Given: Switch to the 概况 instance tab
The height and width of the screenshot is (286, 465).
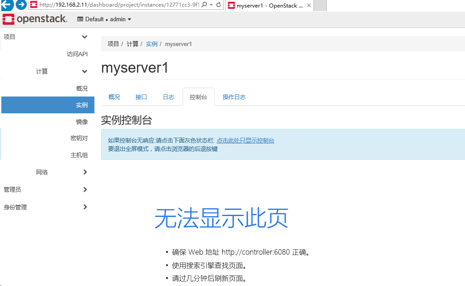Looking at the screenshot, I should pos(113,97).
